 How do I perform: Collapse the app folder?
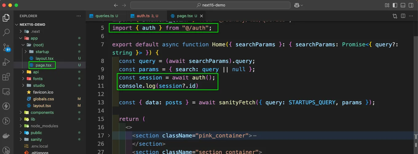pyautogui.click(x=21, y=38)
